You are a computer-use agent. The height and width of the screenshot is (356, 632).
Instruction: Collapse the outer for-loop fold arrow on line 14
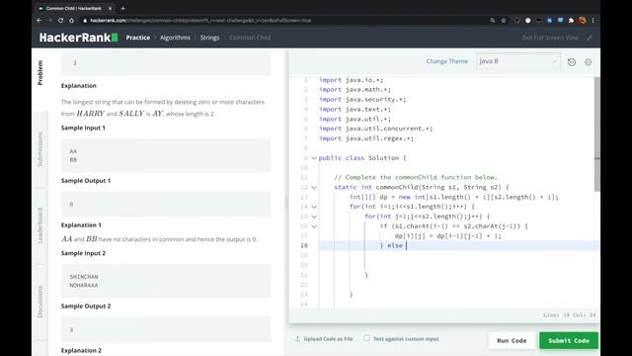pyautogui.click(x=314, y=207)
